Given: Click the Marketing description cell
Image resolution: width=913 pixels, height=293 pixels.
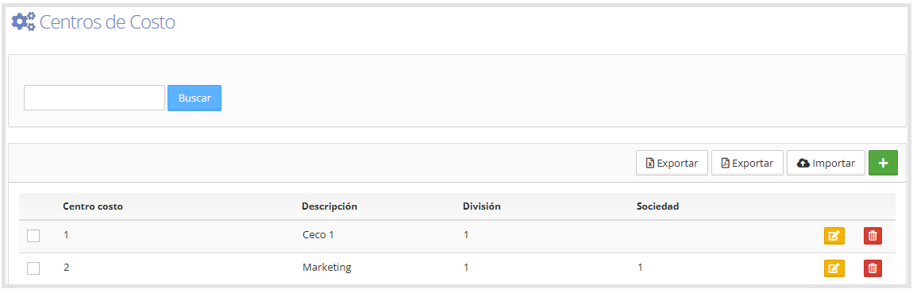Looking at the screenshot, I should pos(326,268).
